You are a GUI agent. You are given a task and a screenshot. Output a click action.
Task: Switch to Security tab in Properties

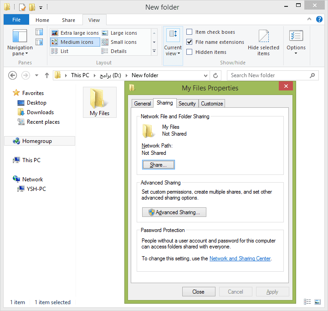(x=187, y=104)
